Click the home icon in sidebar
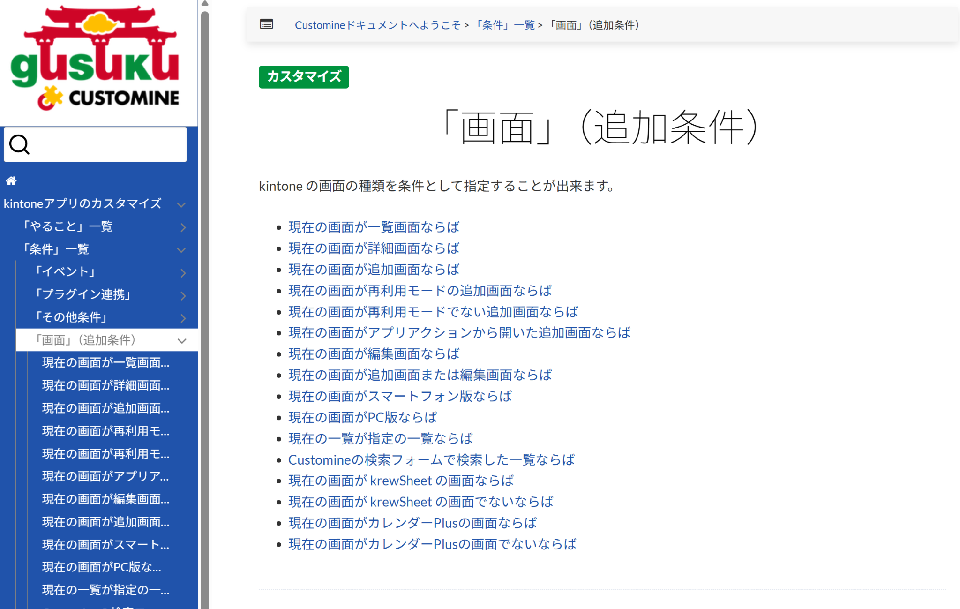Viewport: 960px width, 609px height. tap(11, 181)
